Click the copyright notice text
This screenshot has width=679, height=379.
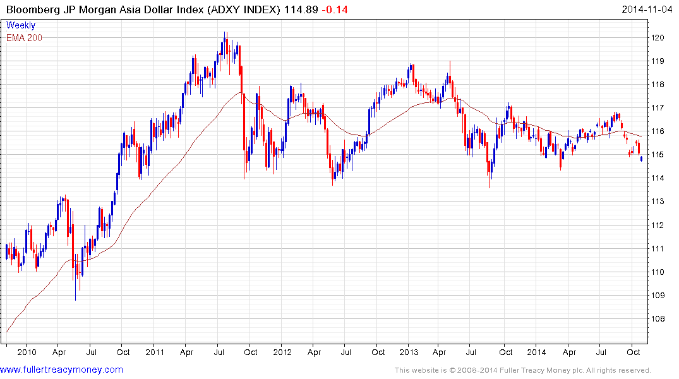(x=523, y=370)
